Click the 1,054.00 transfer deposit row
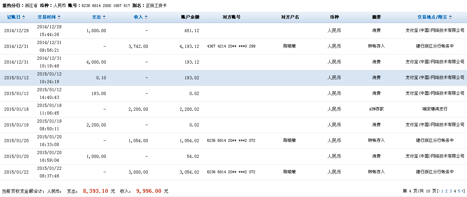The width and height of the screenshot is (467, 197). coord(233,141)
